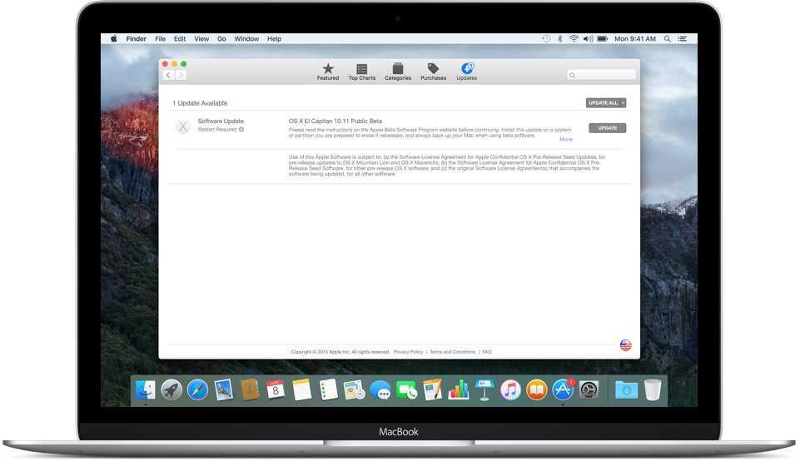Open System Preferences gear in Dock

(589, 390)
